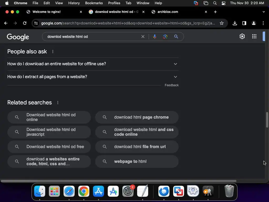
Task: Open Finder from the Dock
Action: click(40, 191)
